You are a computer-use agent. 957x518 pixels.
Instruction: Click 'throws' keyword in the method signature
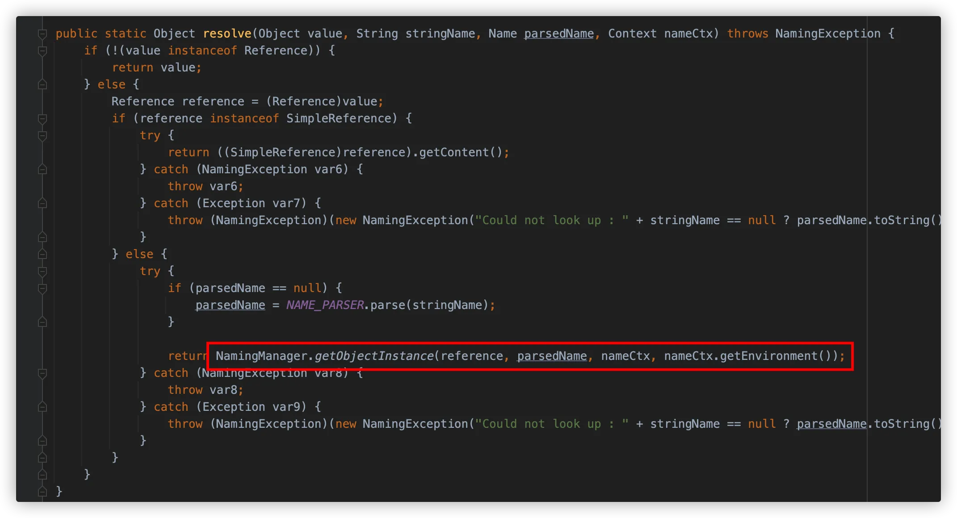(x=747, y=33)
